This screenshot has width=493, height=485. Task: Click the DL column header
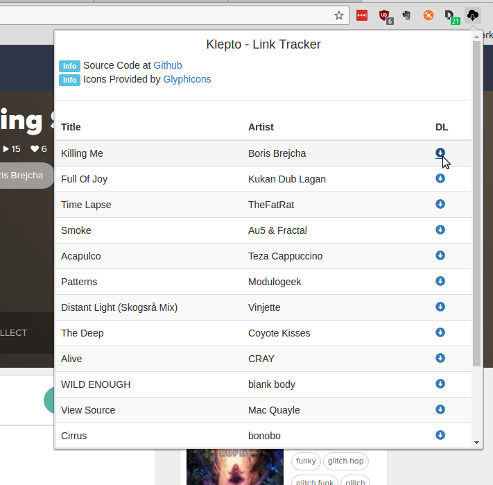pyautogui.click(x=442, y=127)
